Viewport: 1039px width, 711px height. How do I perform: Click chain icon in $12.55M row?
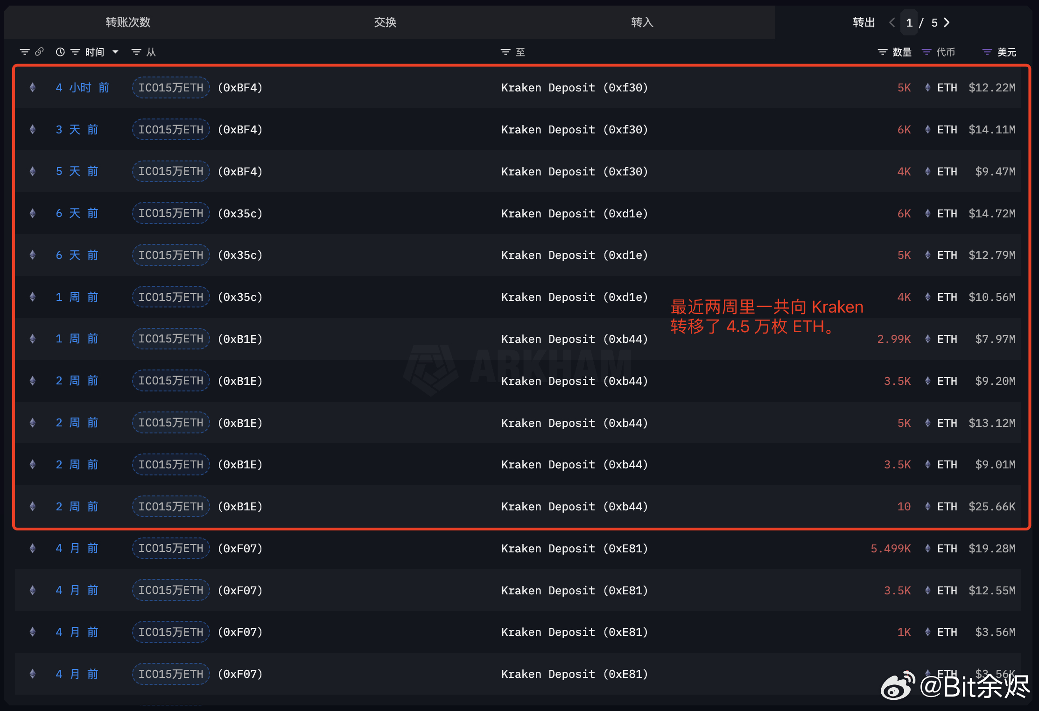(x=33, y=590)
